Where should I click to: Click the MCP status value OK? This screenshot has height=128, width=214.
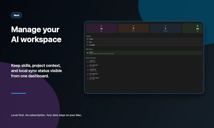[197, 29]
